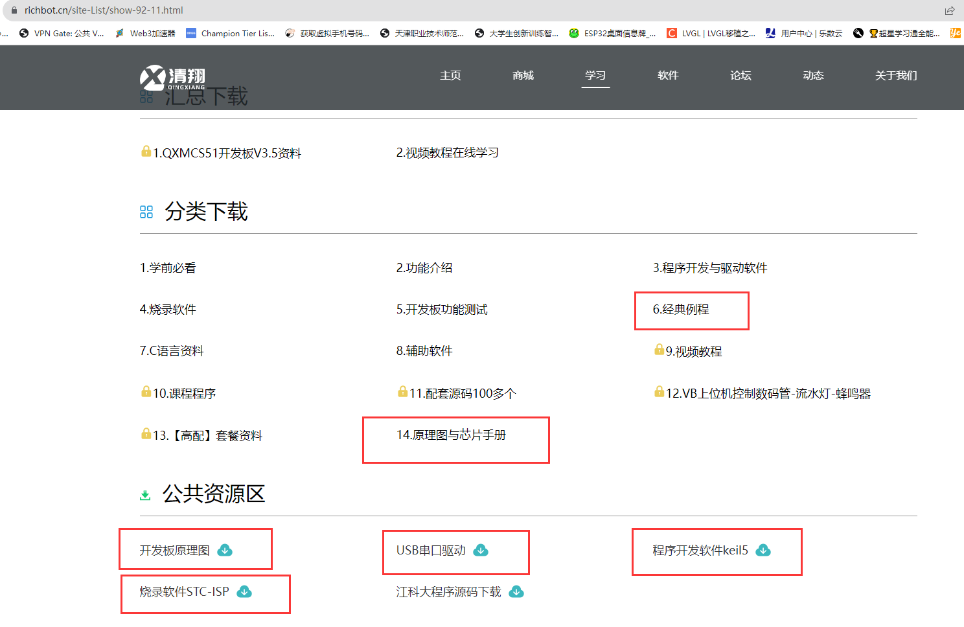Open the 11.配套源码100多个 link
964x627 pixels.
(463, 394)
